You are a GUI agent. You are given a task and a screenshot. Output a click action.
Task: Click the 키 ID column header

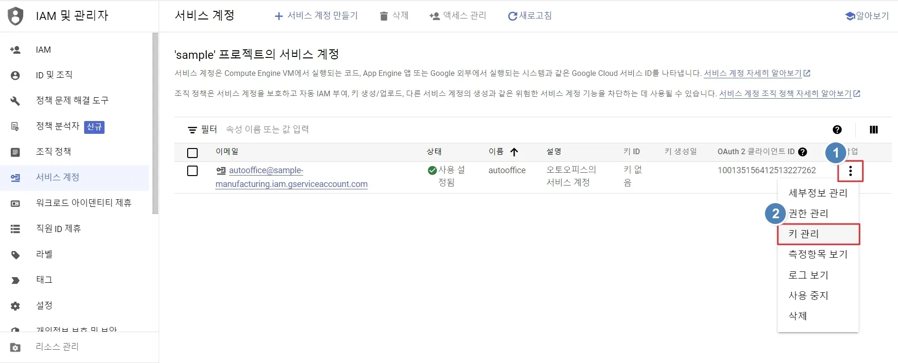(x=631, y=151)
